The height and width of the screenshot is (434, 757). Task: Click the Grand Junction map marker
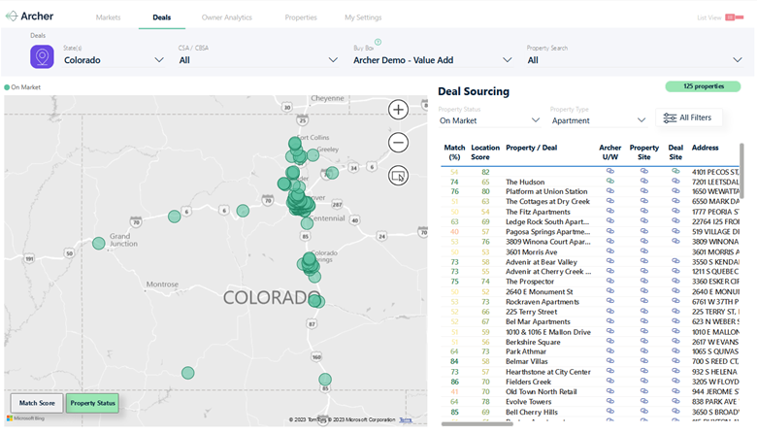click(x=98, y=244)
